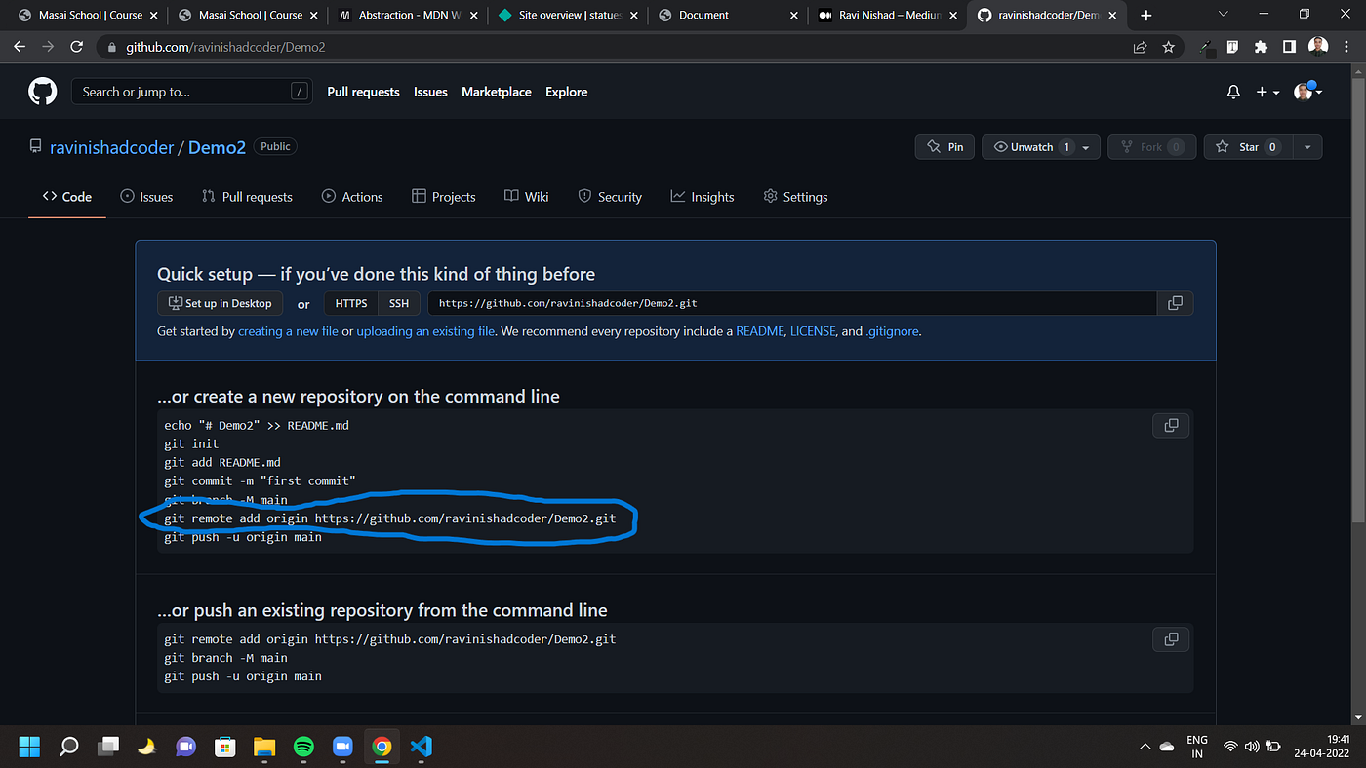This screenshot has width=1366, height=768.
Task: Open the LICENSE link
Action: [813, 331]
